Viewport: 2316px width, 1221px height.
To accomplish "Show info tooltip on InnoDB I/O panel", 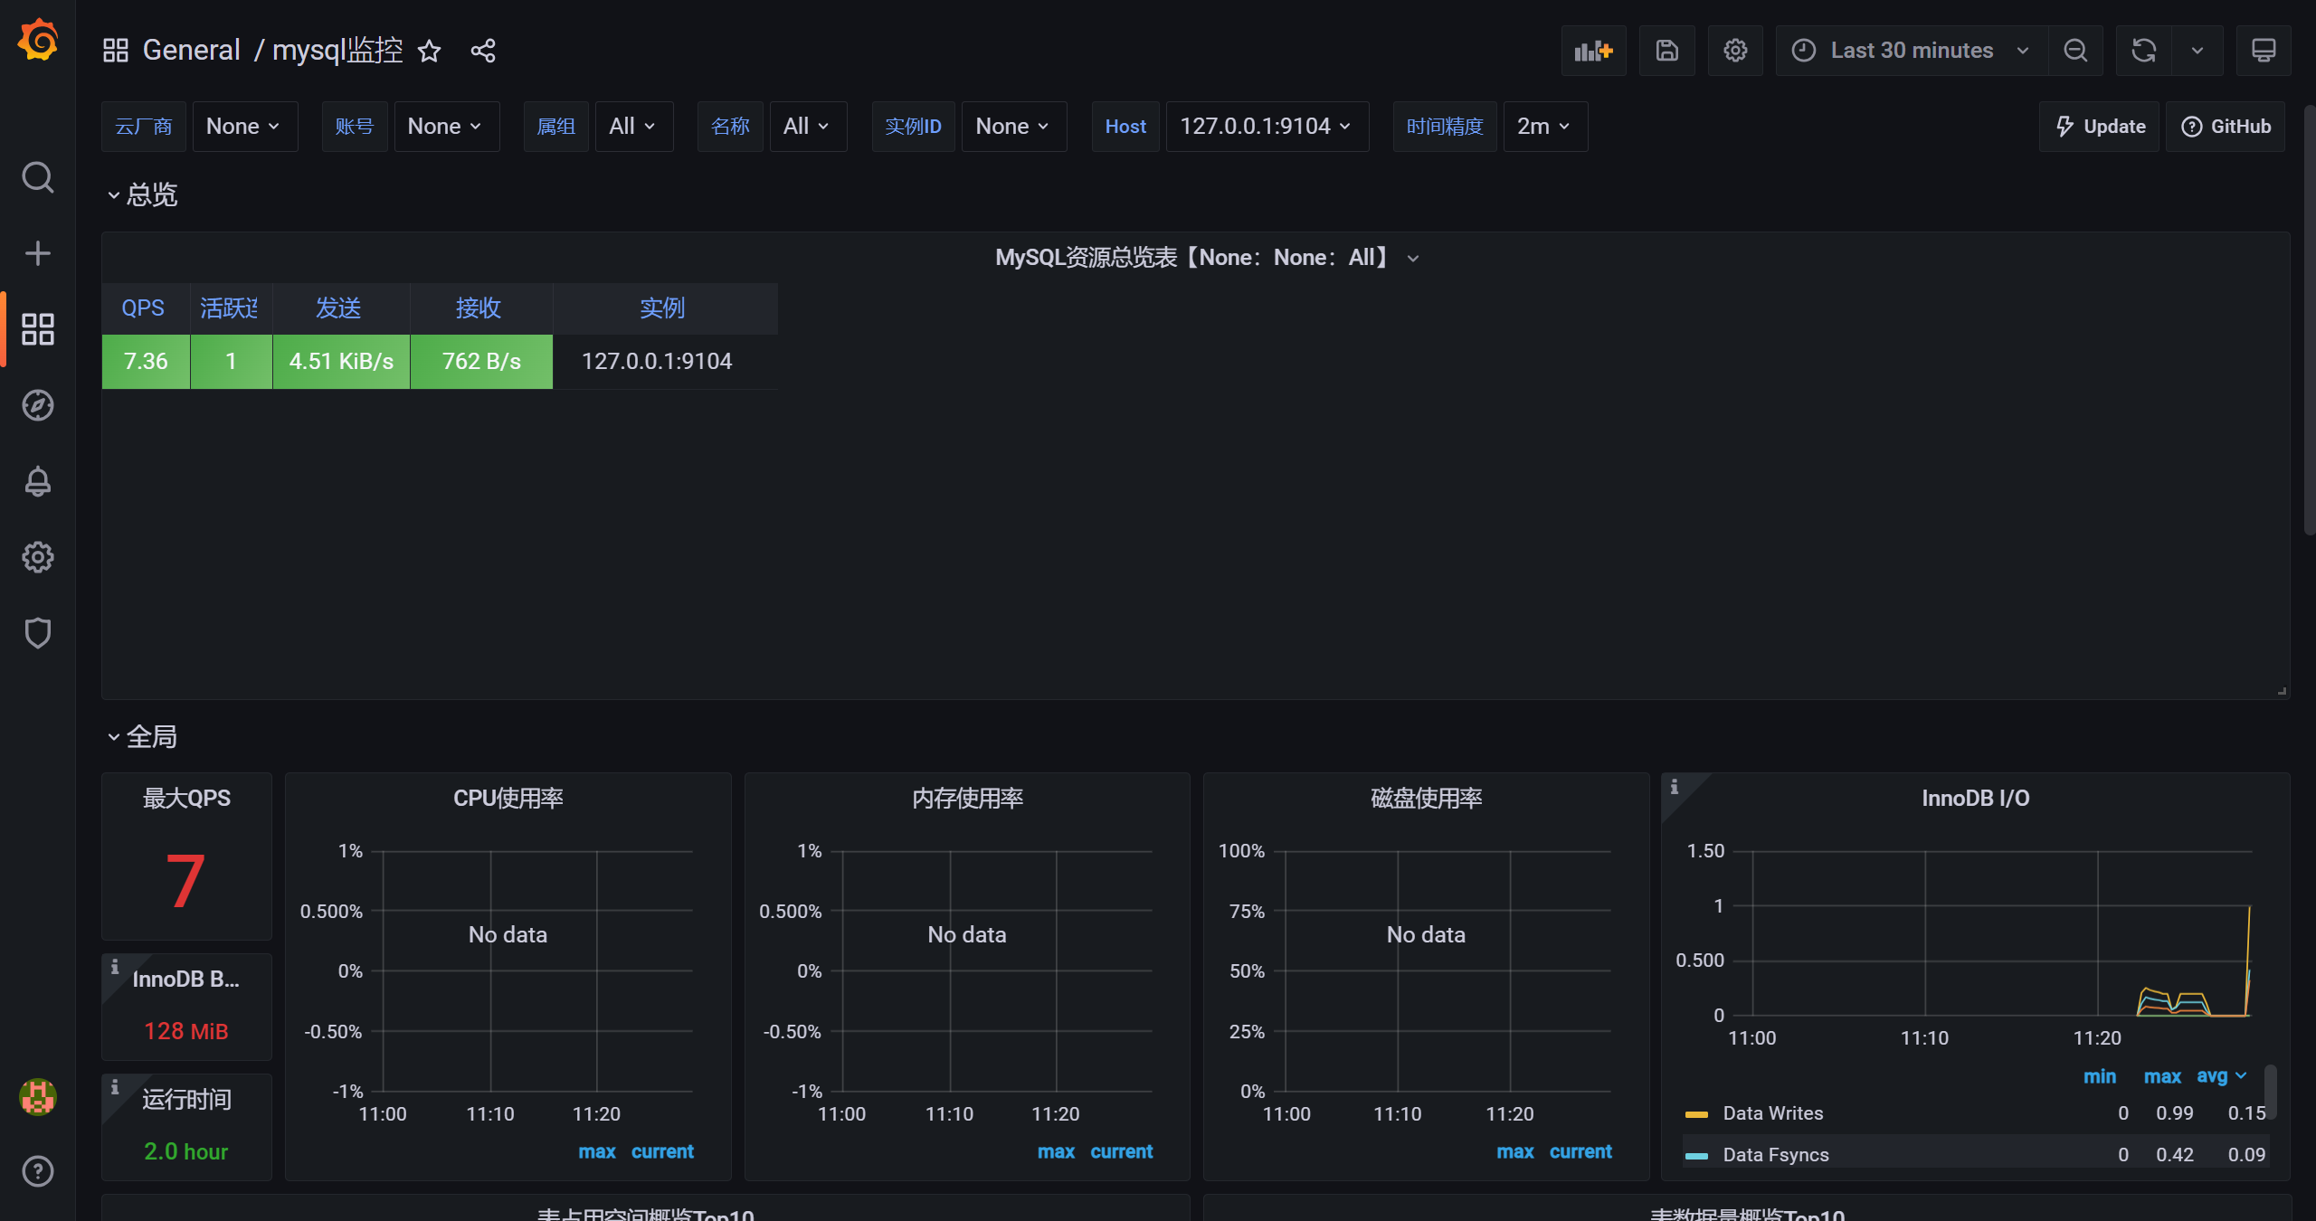I will tap(1675, 787).
